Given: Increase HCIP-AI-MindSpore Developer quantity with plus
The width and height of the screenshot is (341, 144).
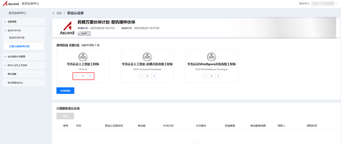Looking at the screenshot, I should point(218,76).
